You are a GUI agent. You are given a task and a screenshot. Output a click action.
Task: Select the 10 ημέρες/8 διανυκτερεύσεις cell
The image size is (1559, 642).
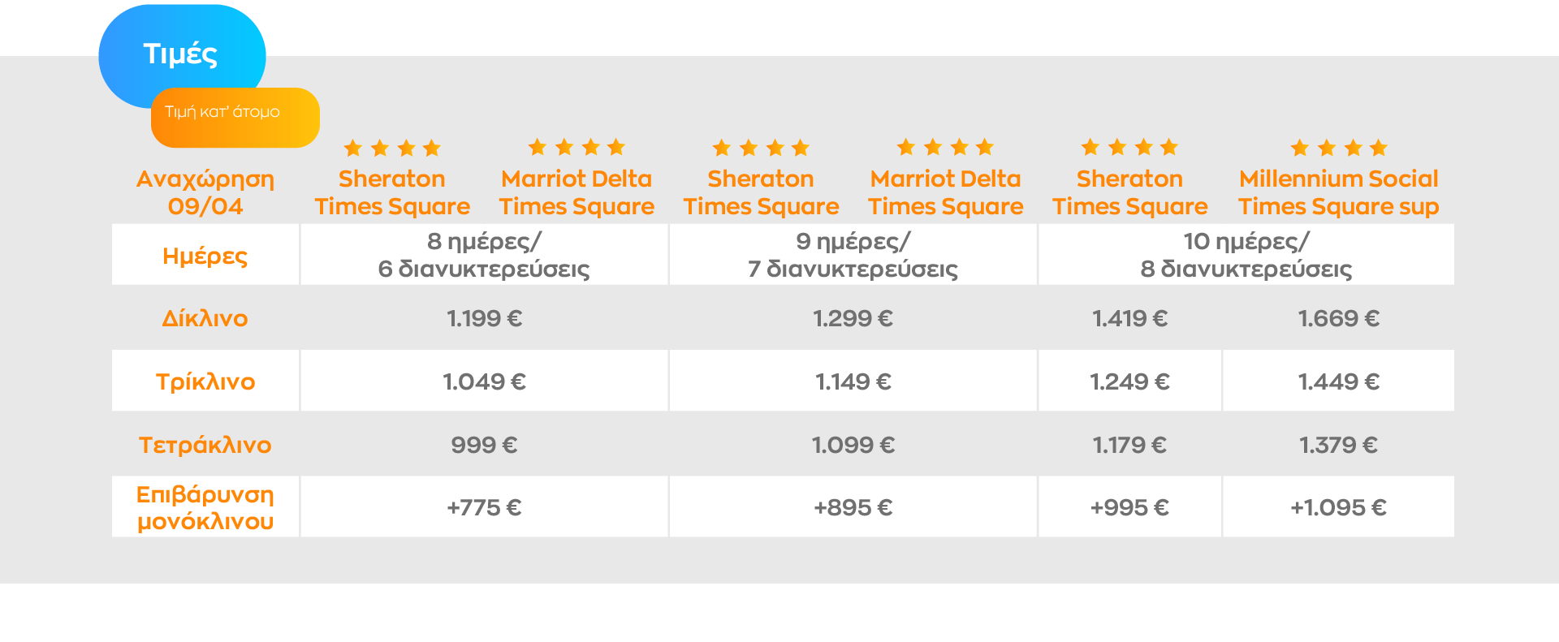[1246, 255]
